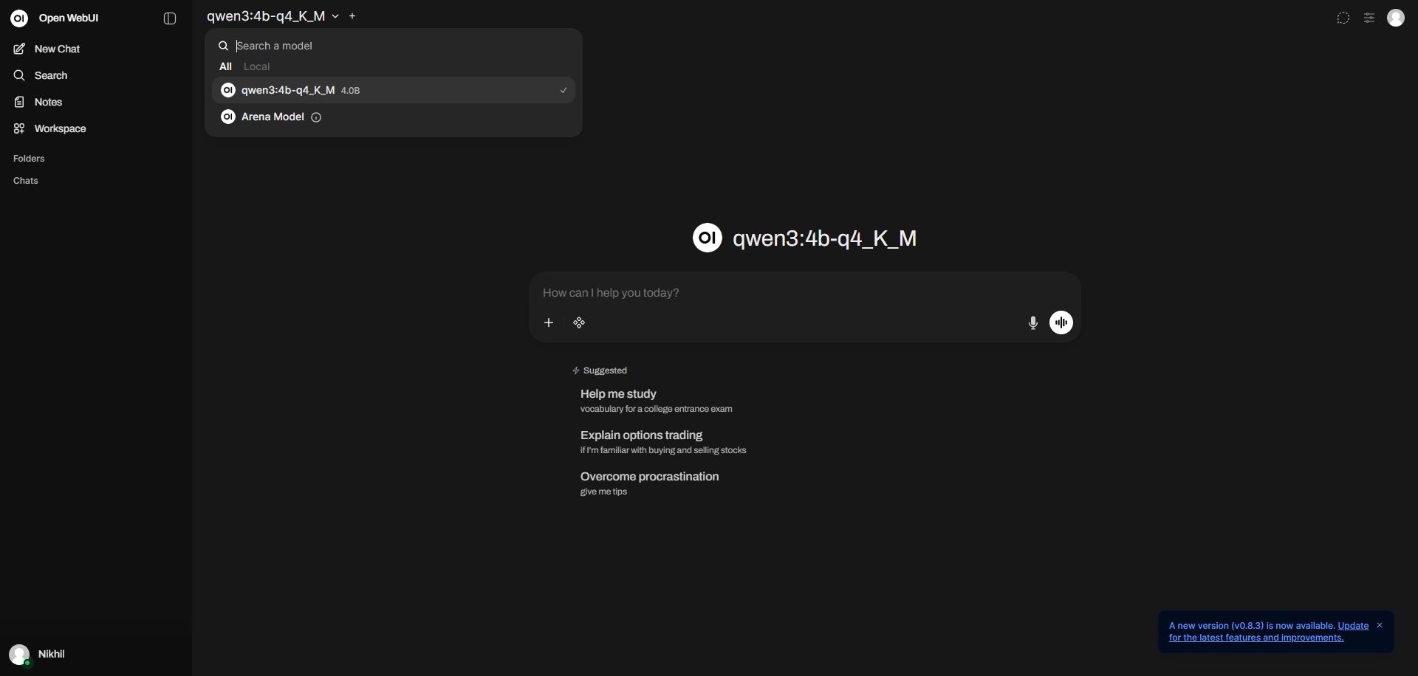Open the qwen3:4b-q4_K_M model selector dropdown
The width and height of the screenshot is (1418, 676).
tap(273, 16)
